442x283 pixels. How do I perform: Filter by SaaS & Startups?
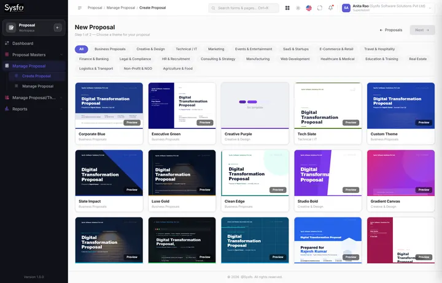(296, 49)
